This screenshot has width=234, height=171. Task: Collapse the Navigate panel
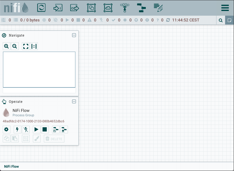(74, 35)
